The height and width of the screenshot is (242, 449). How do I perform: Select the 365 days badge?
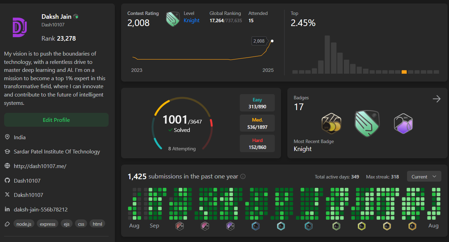(331, 123)
